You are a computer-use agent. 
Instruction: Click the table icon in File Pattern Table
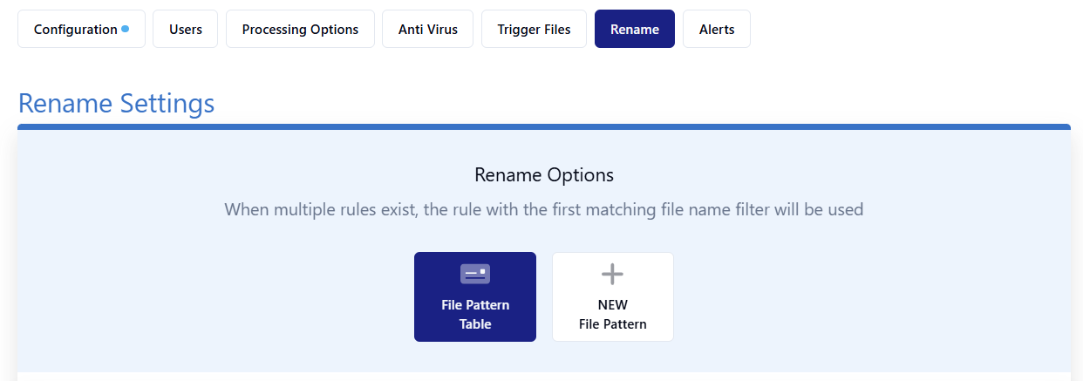[475, 274]
